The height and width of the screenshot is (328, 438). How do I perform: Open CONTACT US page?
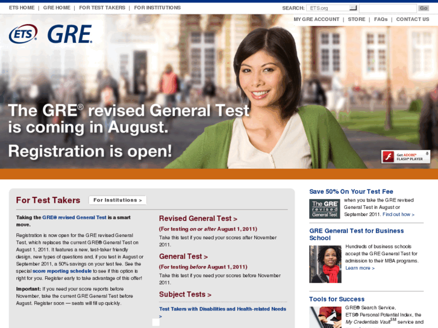413,19
